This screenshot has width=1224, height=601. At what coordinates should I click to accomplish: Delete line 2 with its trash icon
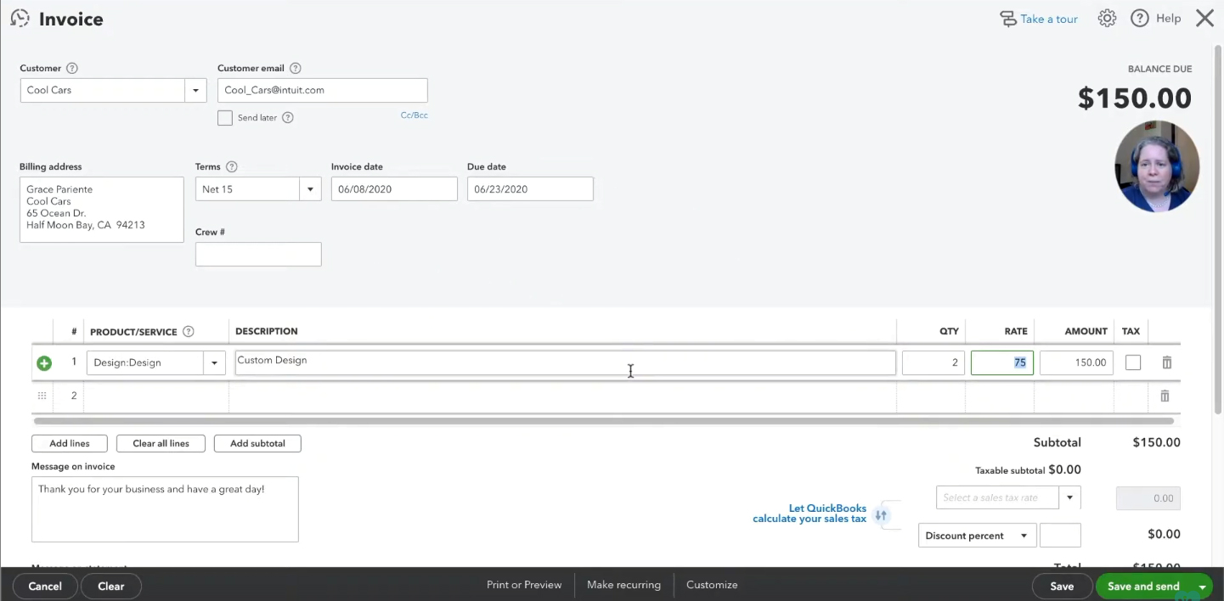[x=1165, y=396]
